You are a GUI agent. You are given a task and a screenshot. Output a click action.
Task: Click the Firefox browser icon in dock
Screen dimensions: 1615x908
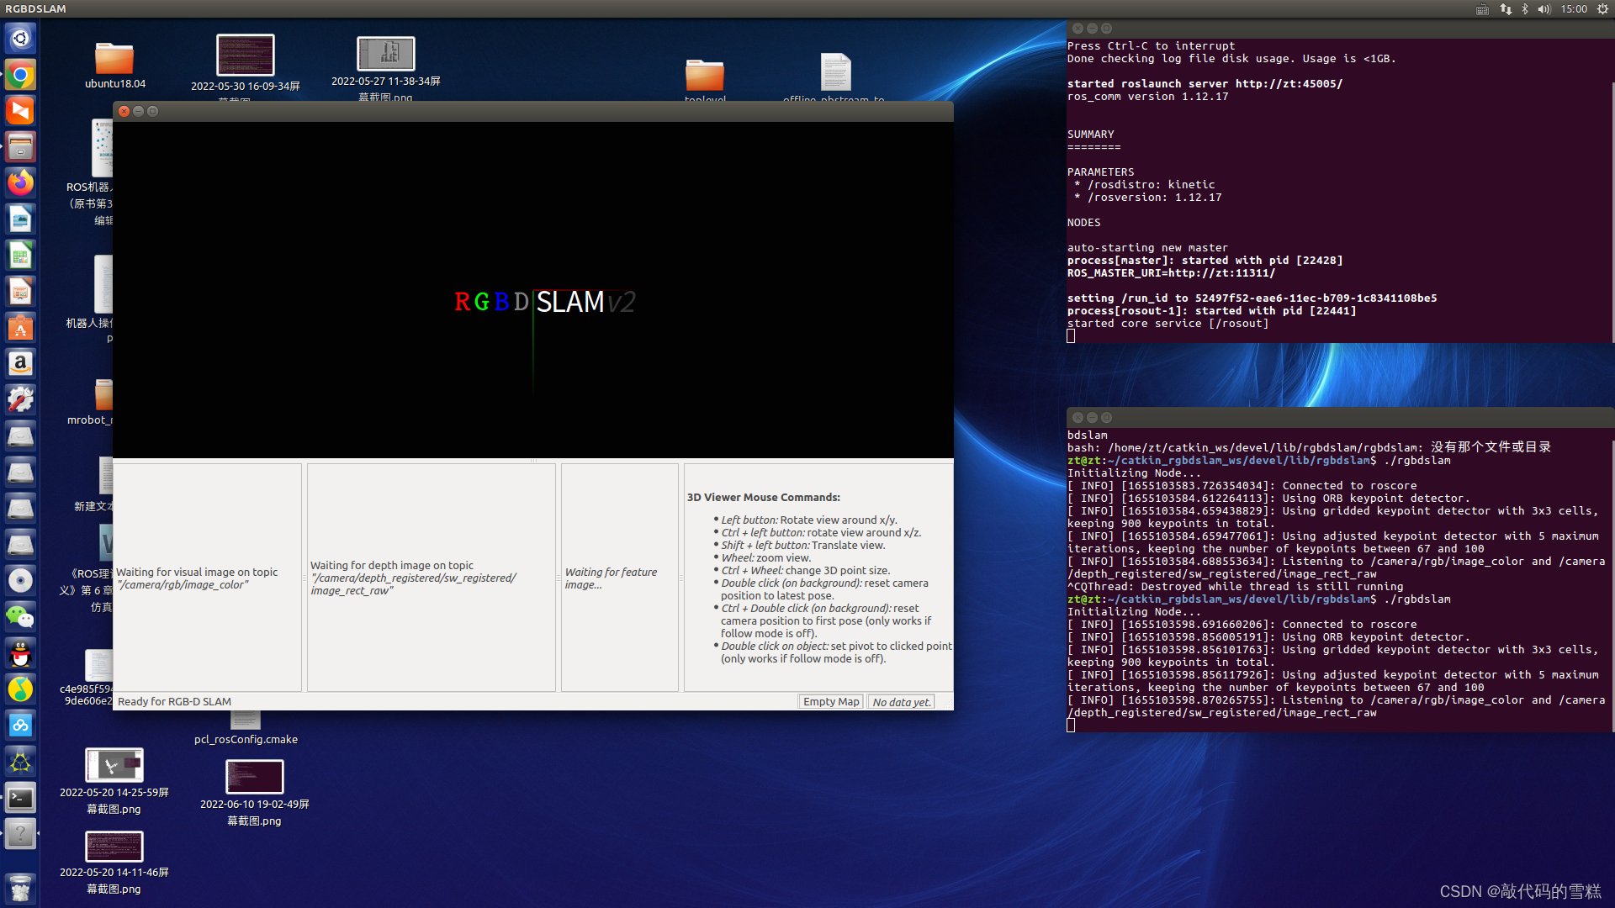[x=20, y=183]
